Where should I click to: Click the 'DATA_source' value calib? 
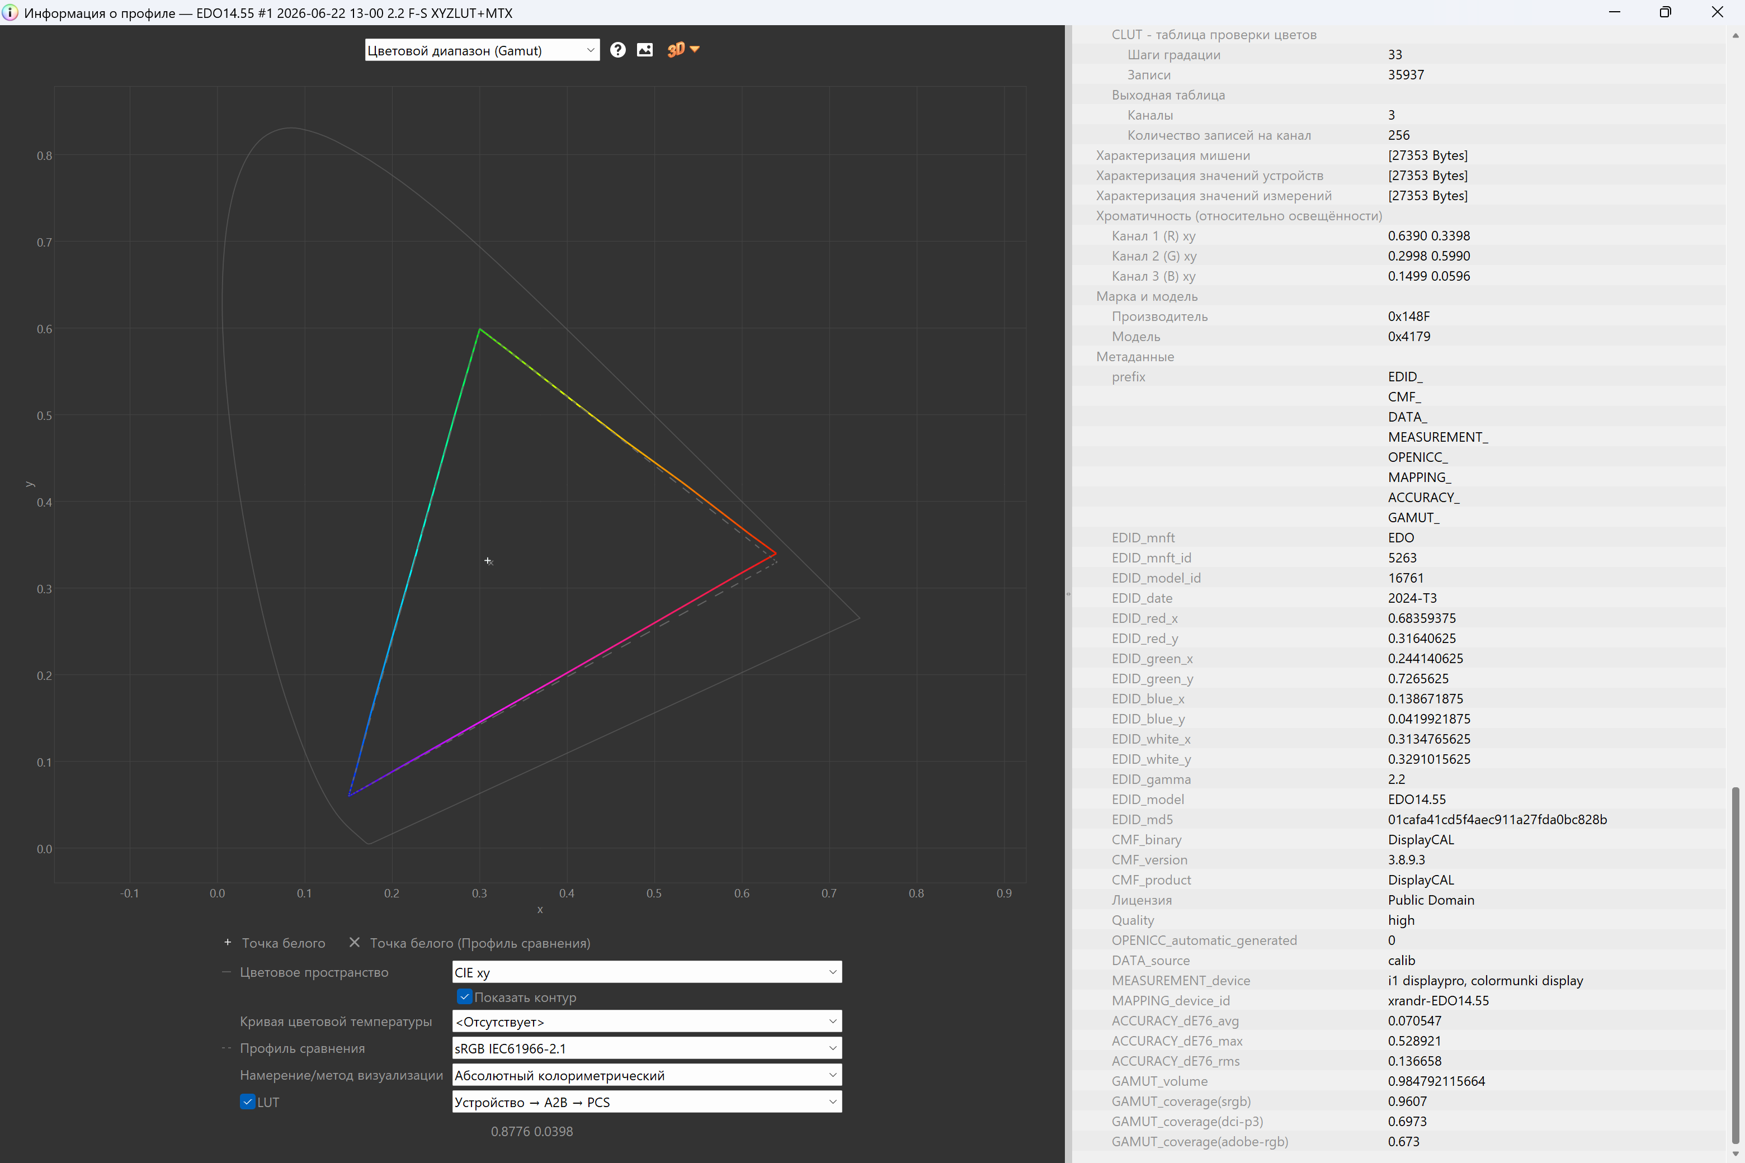pyautogui.click(x=1402, y=961)
